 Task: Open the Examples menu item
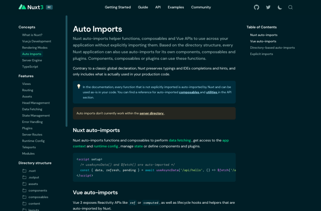pyautogui.click(x=176, y=7)
